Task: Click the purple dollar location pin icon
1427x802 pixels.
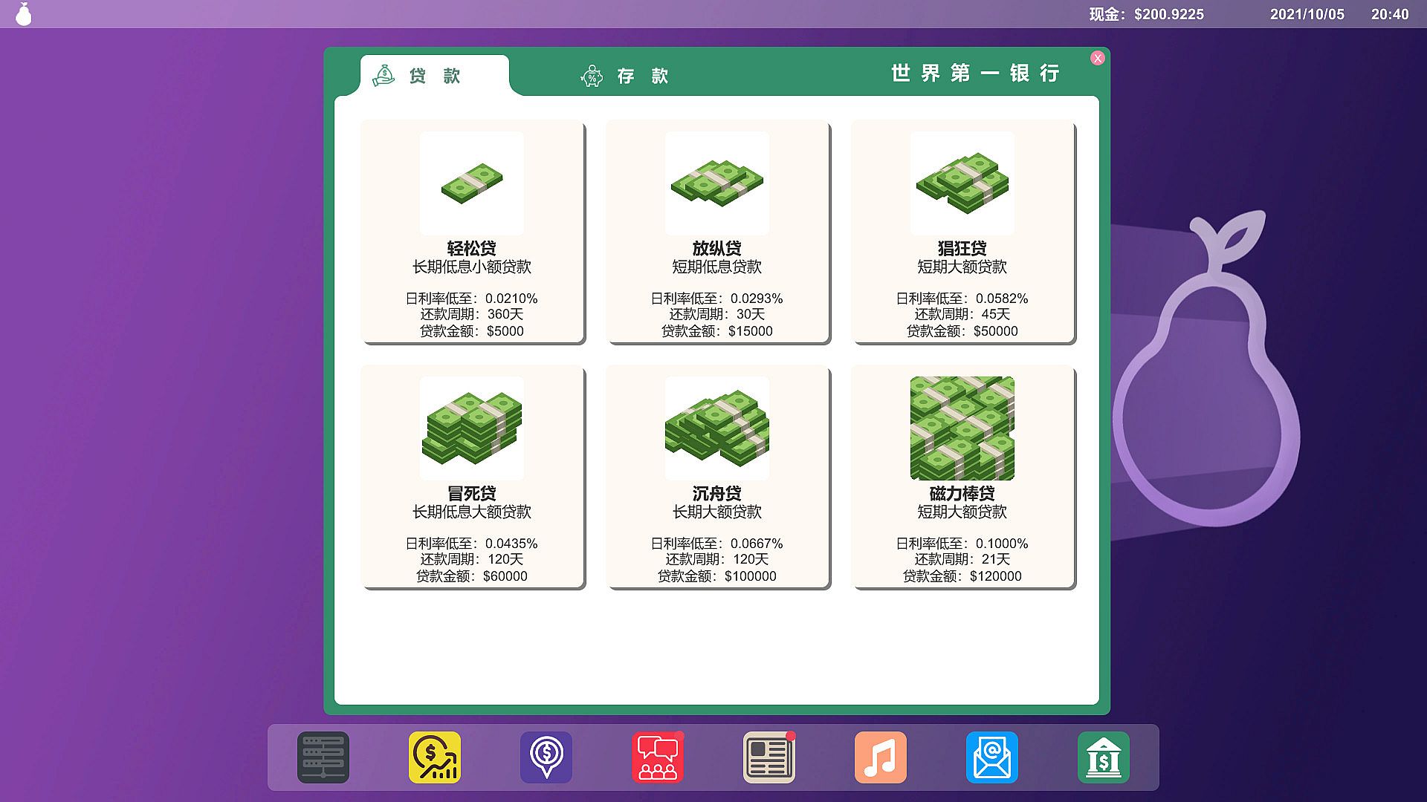Action: pyautogui.click(x=546, y=757)
